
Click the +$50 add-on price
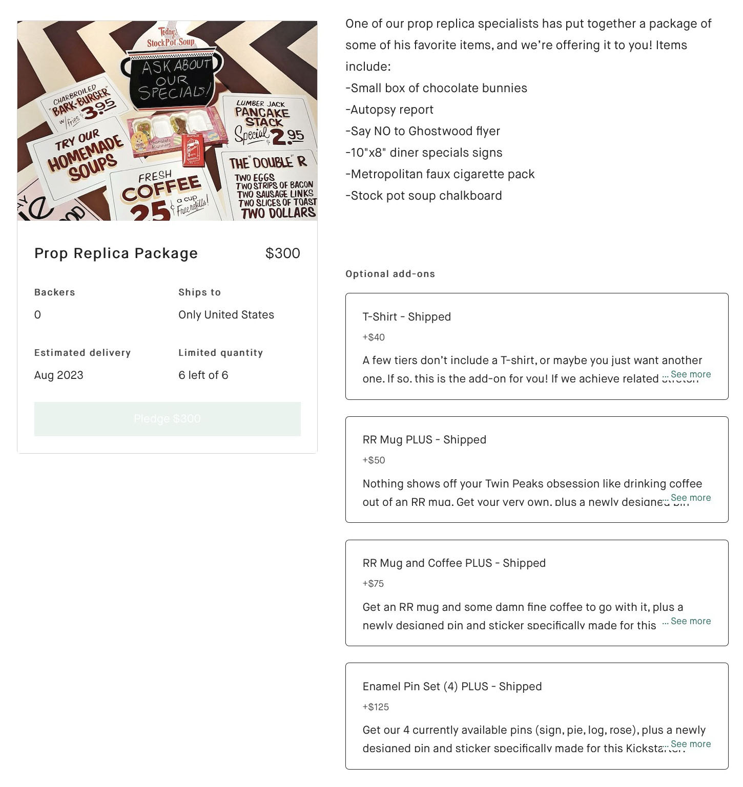point(374,460)
